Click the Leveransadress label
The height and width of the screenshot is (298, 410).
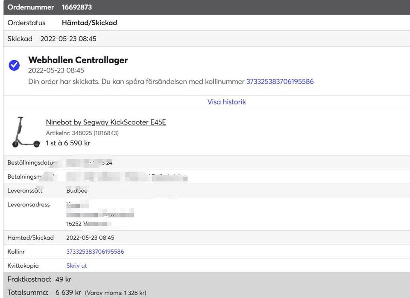tap(29, 205)
